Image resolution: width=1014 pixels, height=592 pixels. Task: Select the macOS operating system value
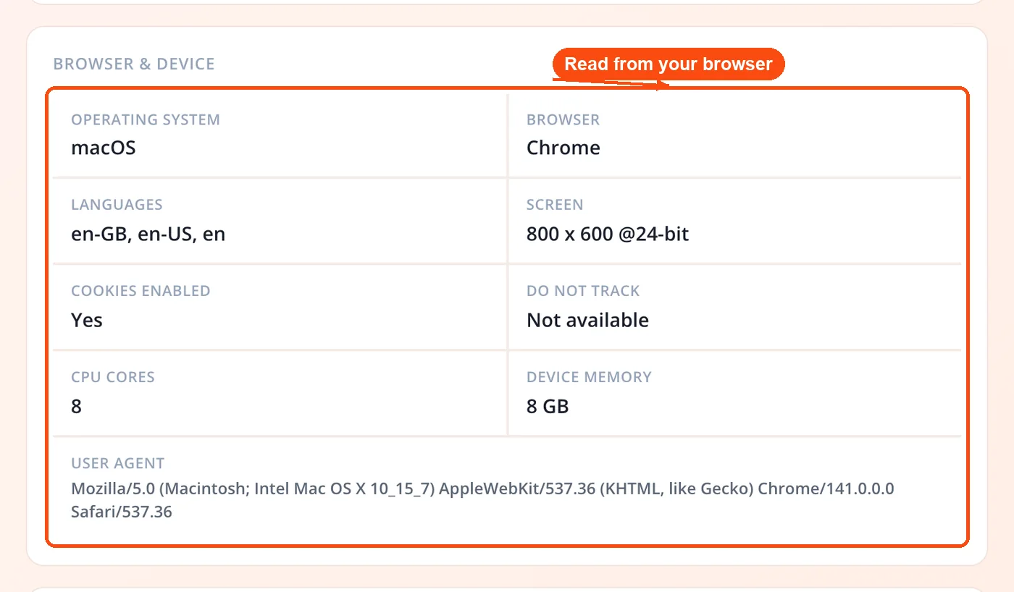104,148
